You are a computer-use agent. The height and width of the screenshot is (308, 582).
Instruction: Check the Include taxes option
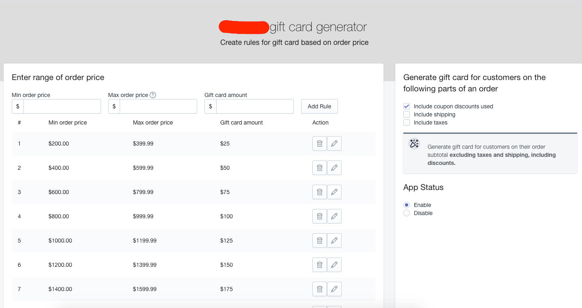(x=407, y=122)
